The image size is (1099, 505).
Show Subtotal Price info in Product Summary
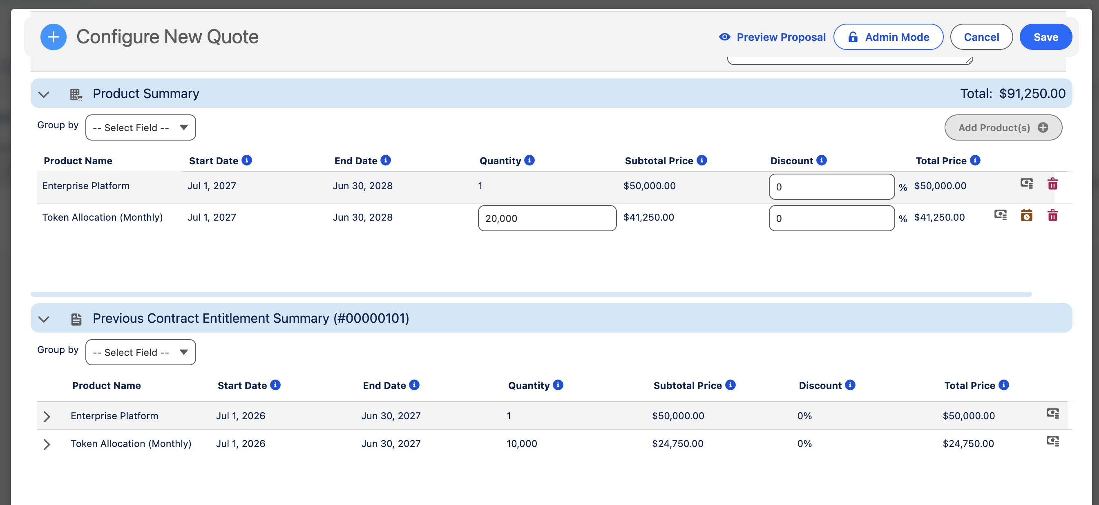tap(702, 161)
